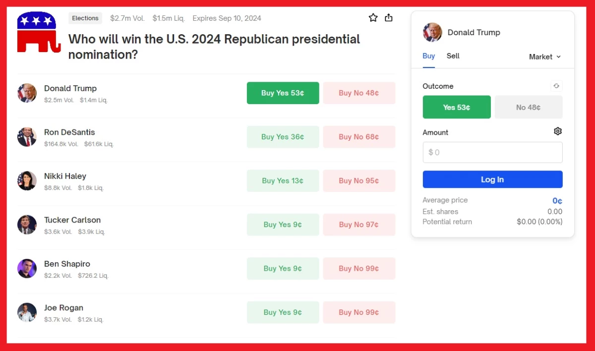Image resolution: width=595 pixels, height=351 pixels.
Task: Select the No 48¢ outcome option
Action: pyautogui.click(x=529, y=107)
